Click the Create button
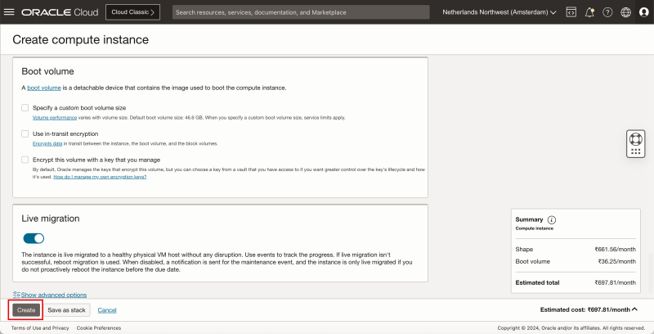Screen dimensions: 654x334 coord(26,310)
